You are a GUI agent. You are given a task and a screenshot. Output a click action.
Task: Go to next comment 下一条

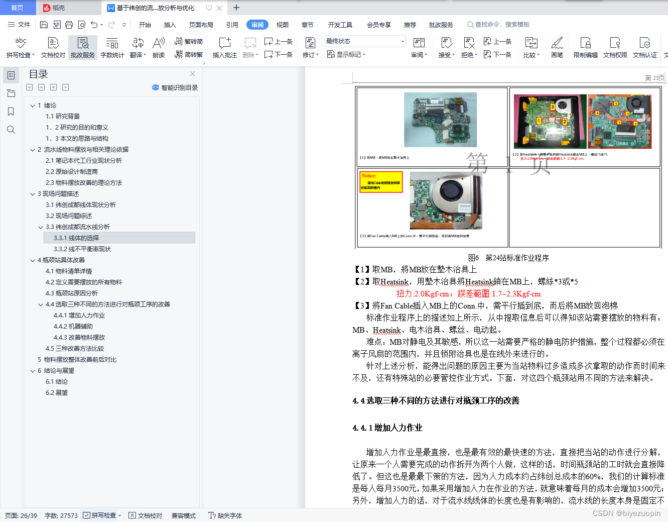pyautogui.click(x=279, y=54)
